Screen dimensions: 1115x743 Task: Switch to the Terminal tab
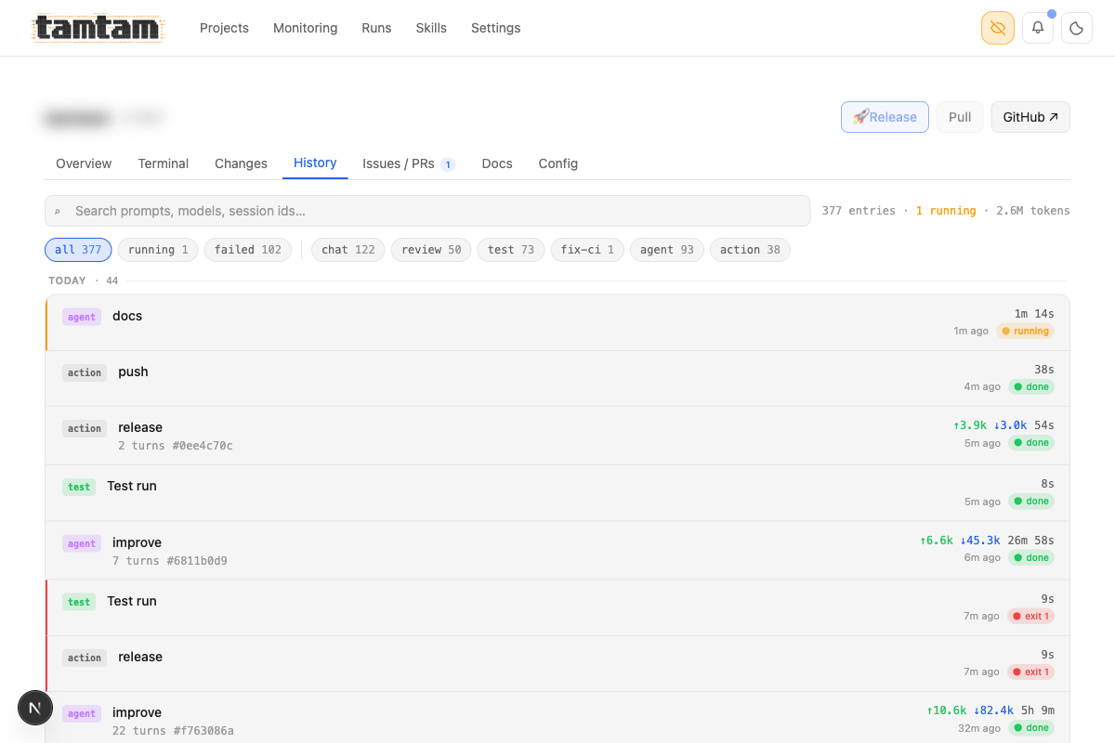[x=163, y=163]
